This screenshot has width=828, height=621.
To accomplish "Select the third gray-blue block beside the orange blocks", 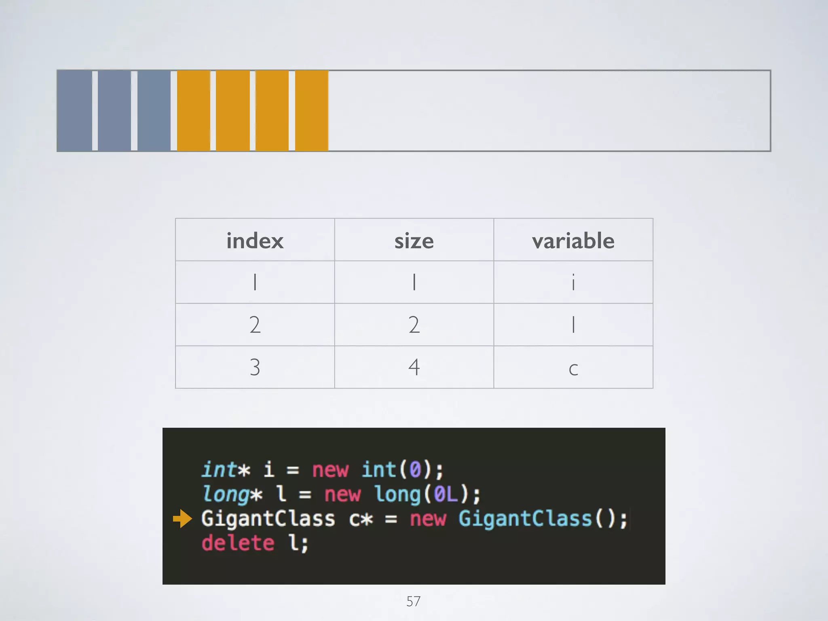I will [154, 111].
